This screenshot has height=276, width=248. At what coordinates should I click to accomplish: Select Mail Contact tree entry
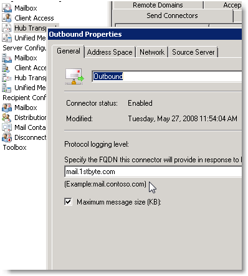(x=30, y=127)
